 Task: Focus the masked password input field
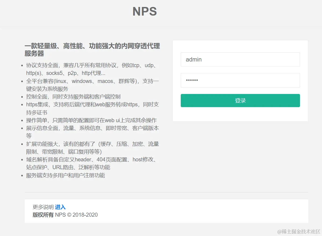(x=240, y=80)
